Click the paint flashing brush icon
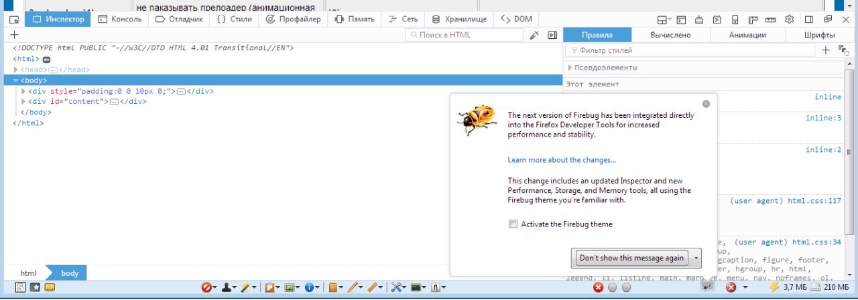The width and height of the screenshot is (858, 300). click(700, 19)
